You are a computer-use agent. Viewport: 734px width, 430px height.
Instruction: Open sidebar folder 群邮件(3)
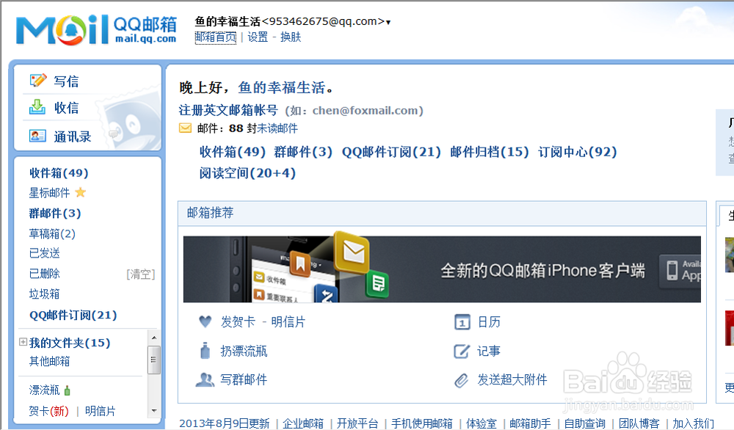click(55, 214)
